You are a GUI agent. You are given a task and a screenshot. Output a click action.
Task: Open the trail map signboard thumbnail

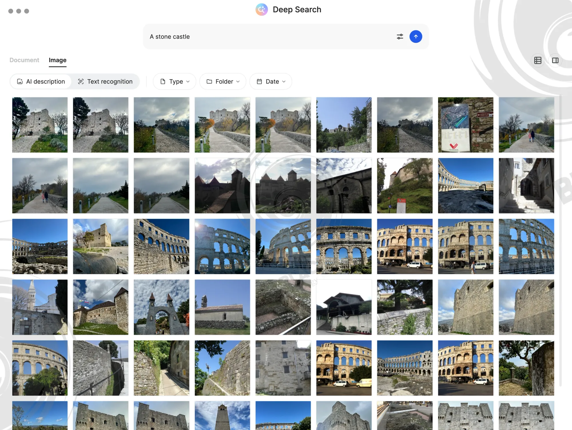[x=466, y=125]
